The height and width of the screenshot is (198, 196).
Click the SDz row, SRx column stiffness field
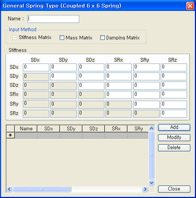119,86
